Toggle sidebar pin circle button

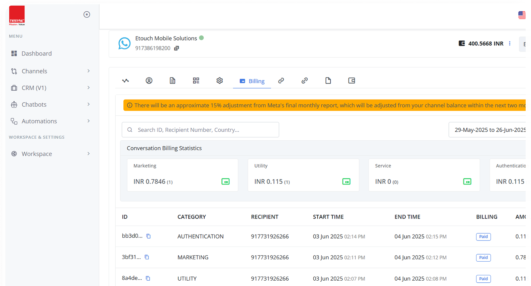coord(87,14)
